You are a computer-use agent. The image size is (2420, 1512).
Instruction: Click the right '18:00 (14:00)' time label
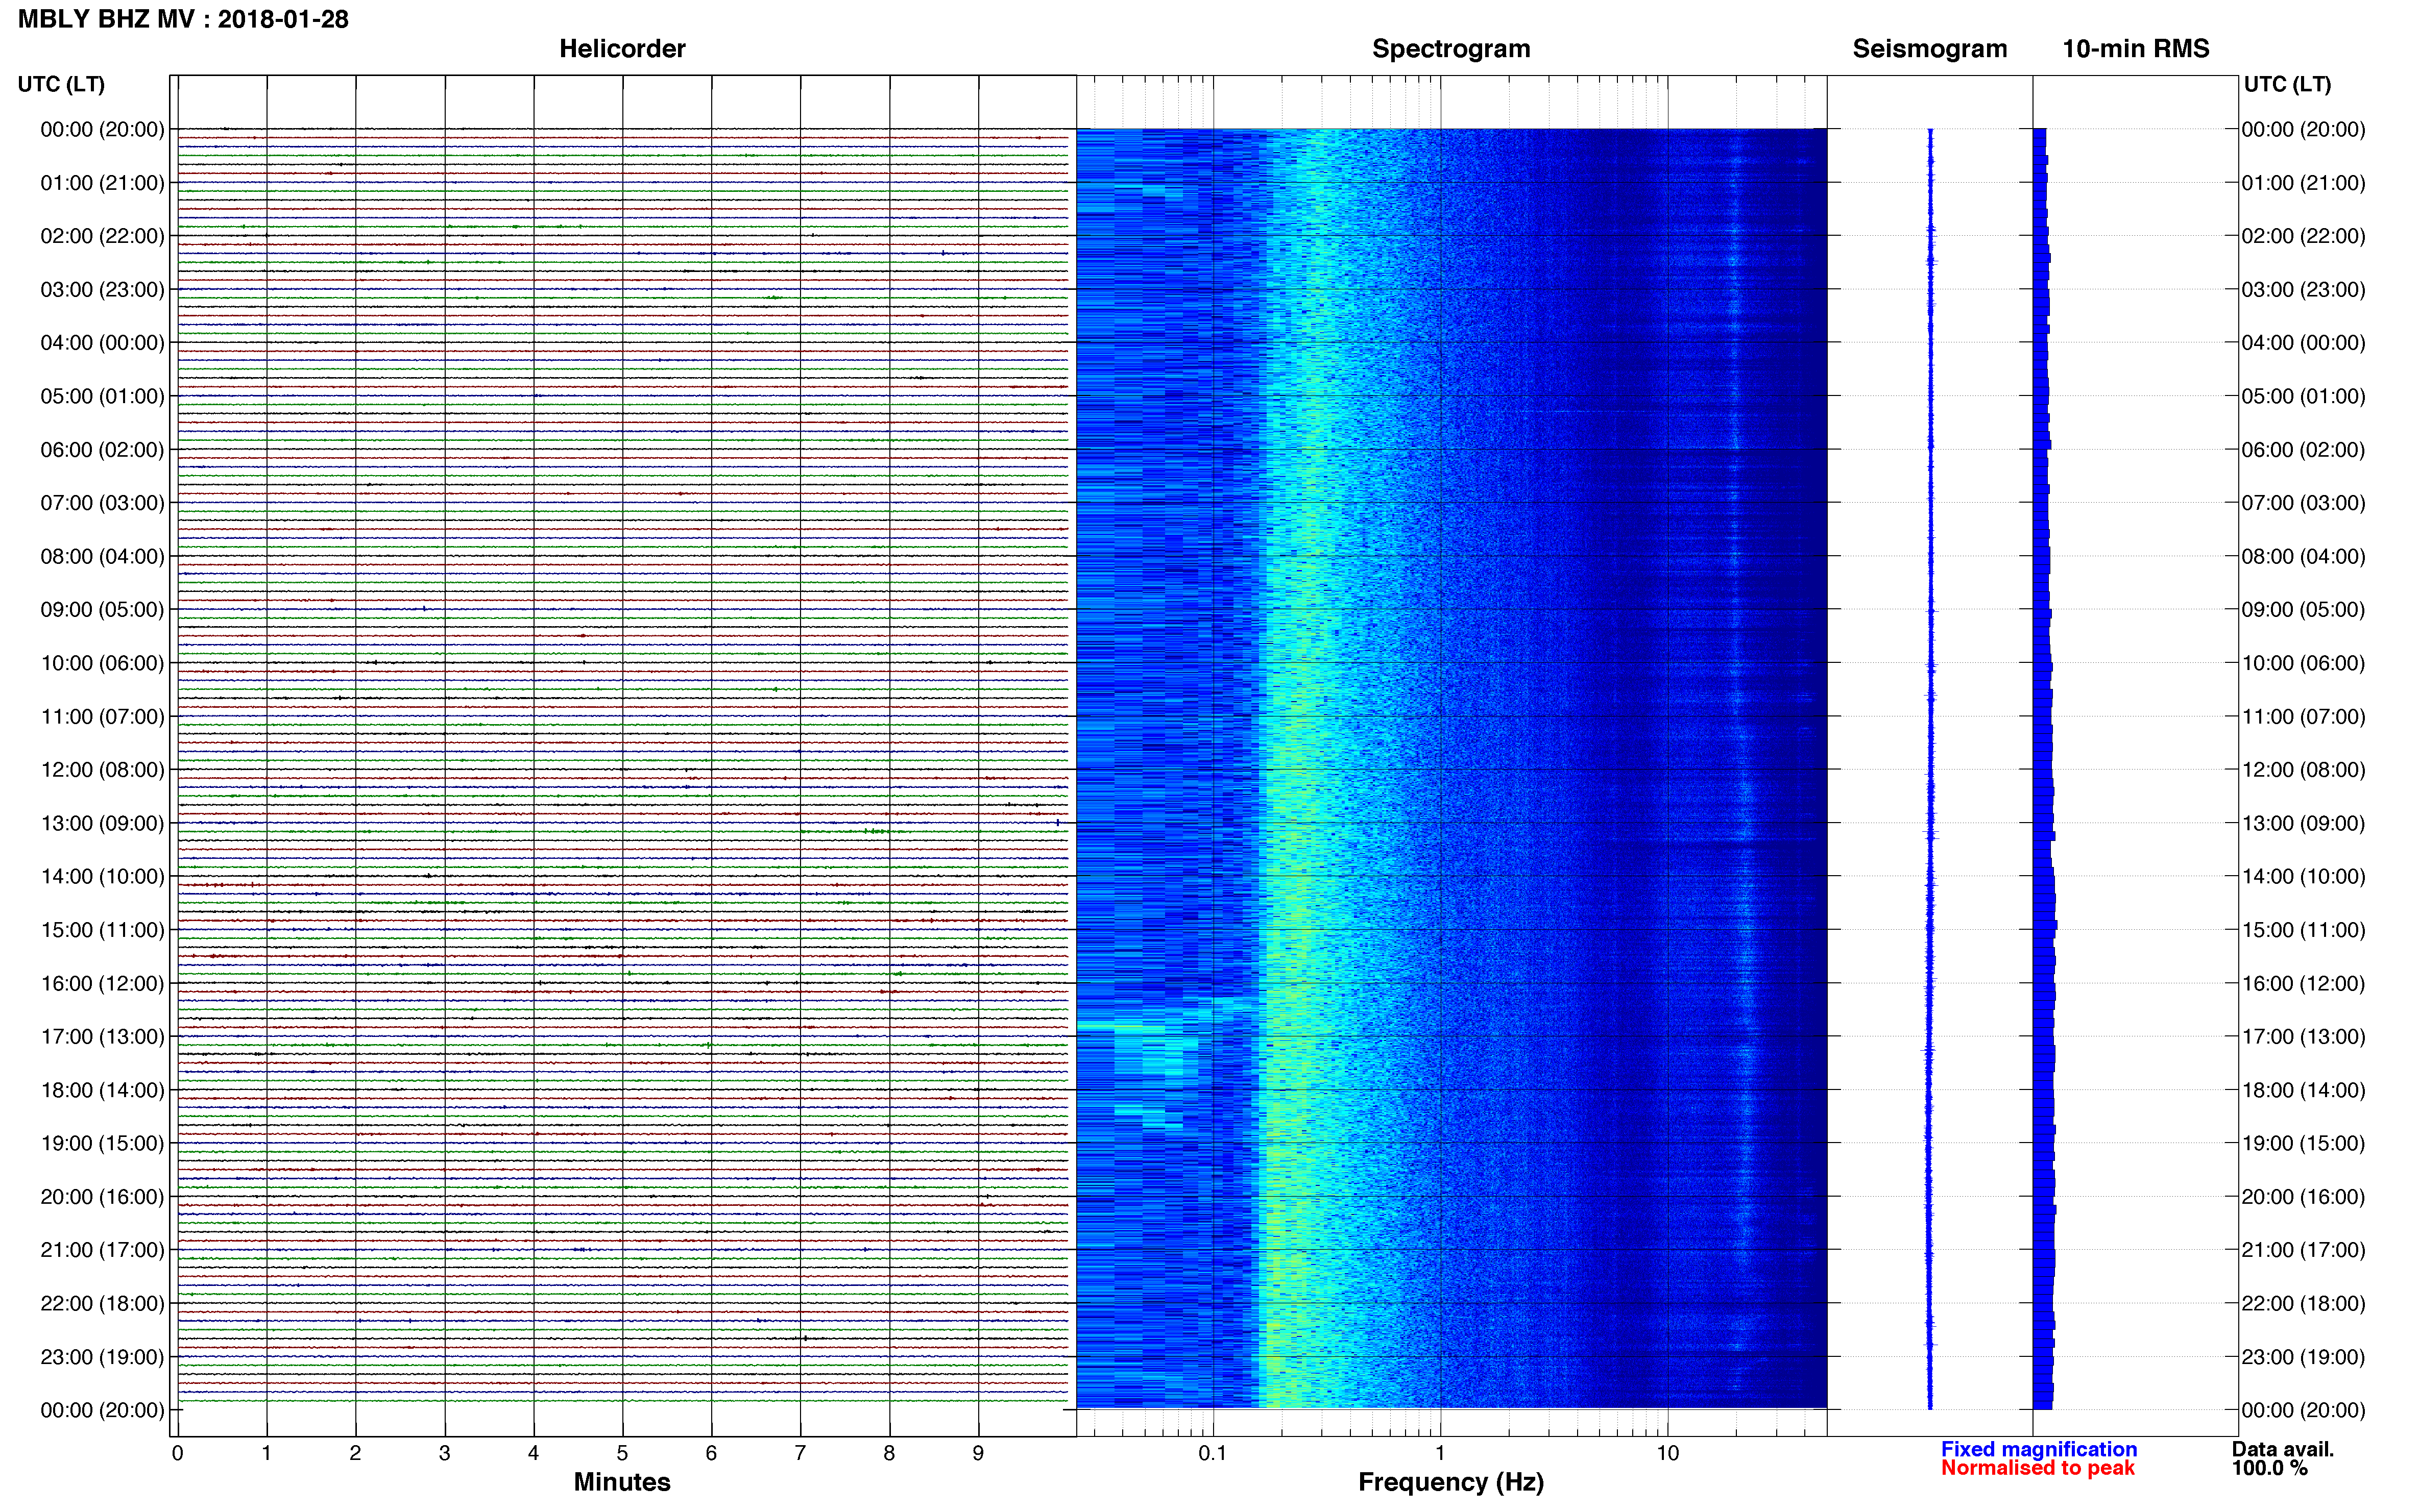(2303, 1090)
